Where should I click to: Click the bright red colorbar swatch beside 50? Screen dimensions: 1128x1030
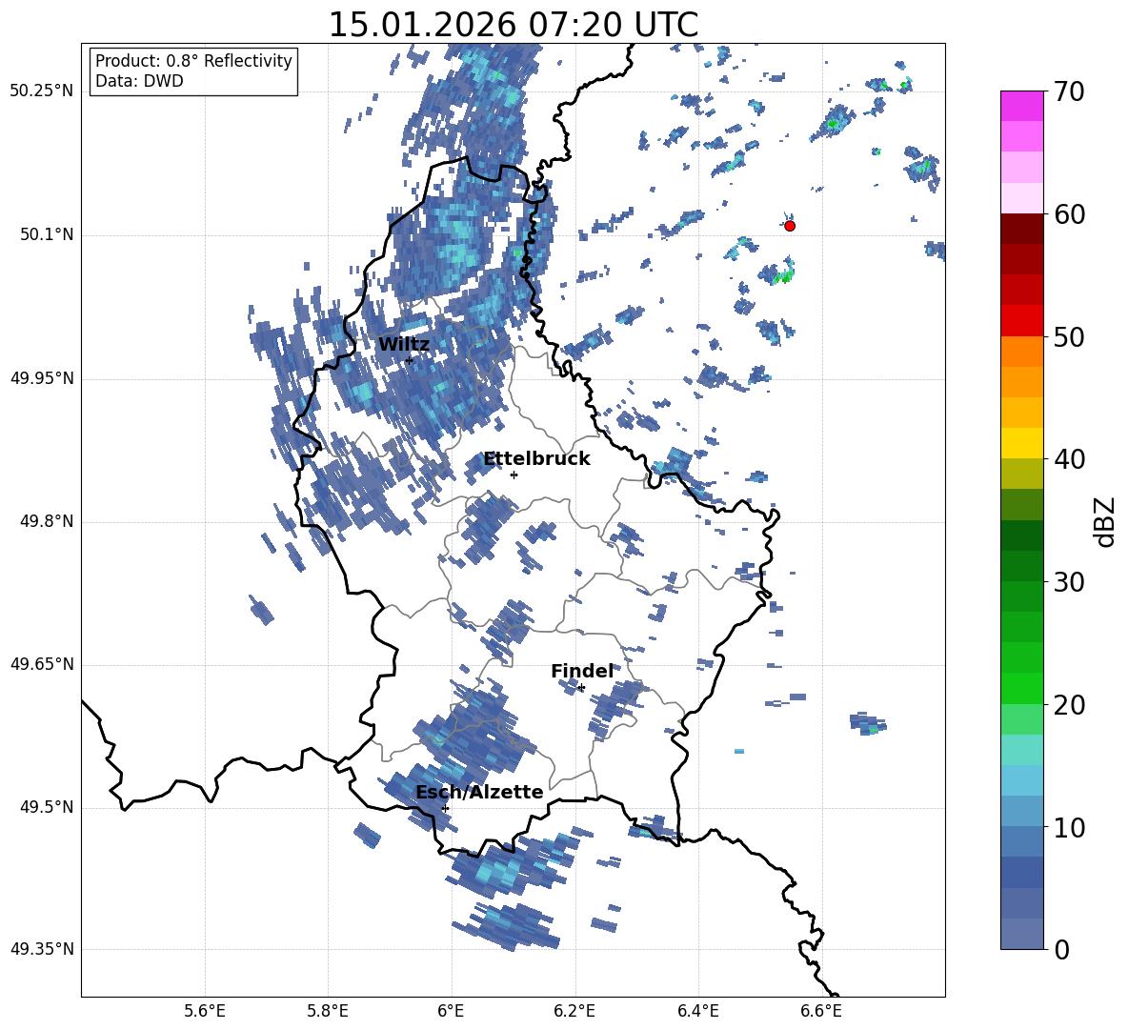pos(1021,321)
